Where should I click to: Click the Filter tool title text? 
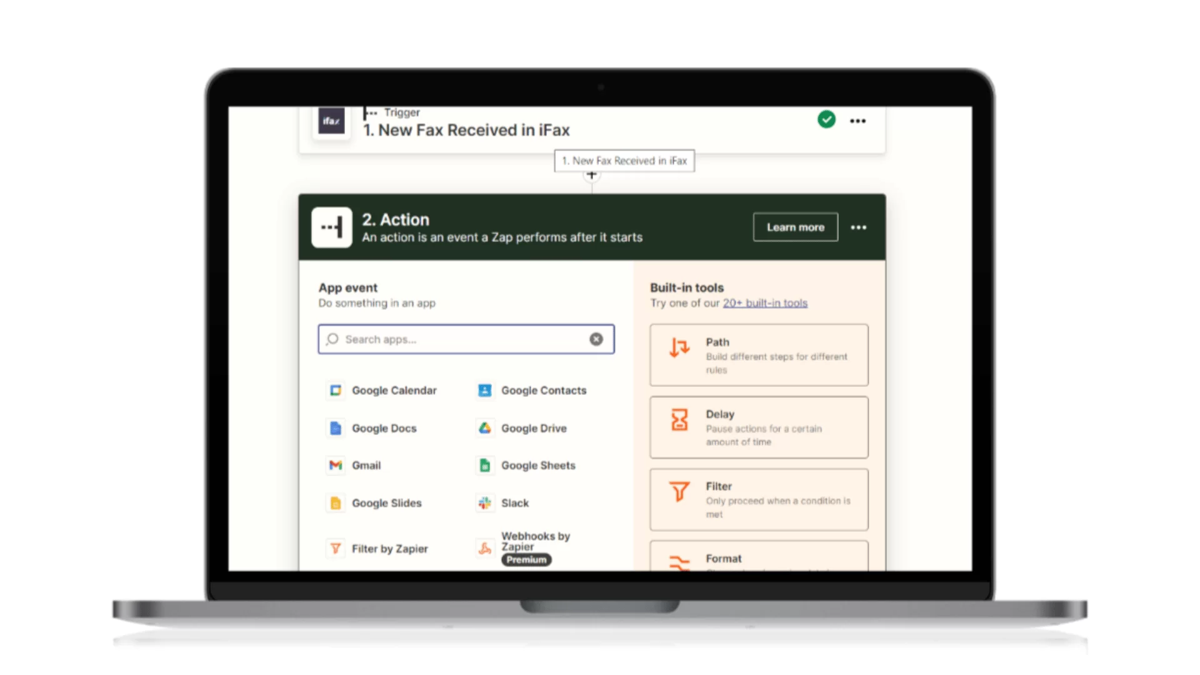click(x=719, y=486)
